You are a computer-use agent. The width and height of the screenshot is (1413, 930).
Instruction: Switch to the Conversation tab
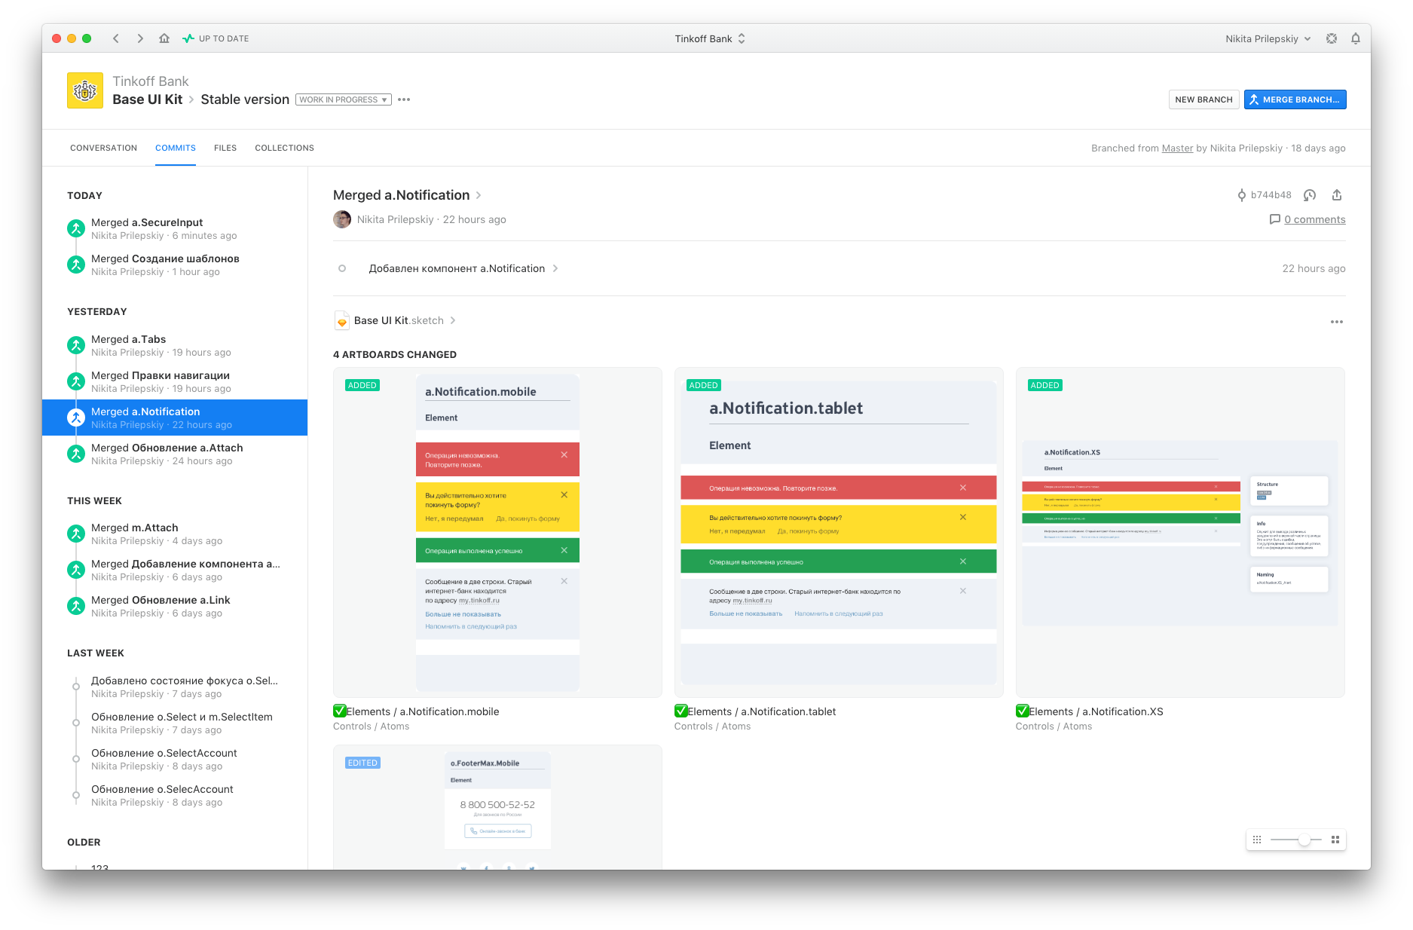coord(103,148)
